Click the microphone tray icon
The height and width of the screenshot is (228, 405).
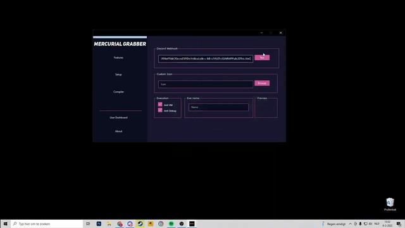tap(360, 224)
